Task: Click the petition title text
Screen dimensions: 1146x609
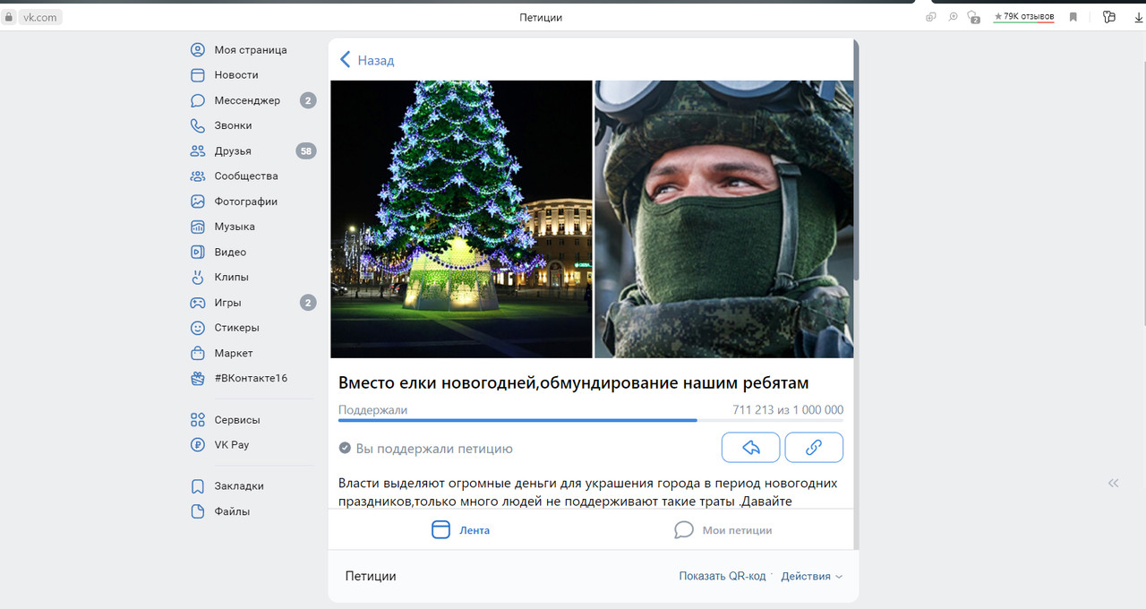Action: (573, 383)
